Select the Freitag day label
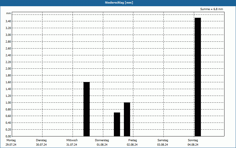 [x=132, y=140]
